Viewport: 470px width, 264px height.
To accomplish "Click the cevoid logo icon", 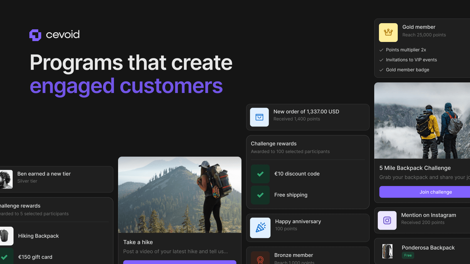I will [35, 35].
